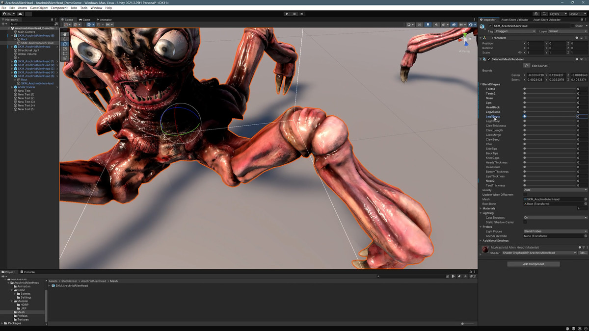Toggle scene lighting bulb icon
The width and height of the screenshot is (589, 331).
click(x=428, y=25)
